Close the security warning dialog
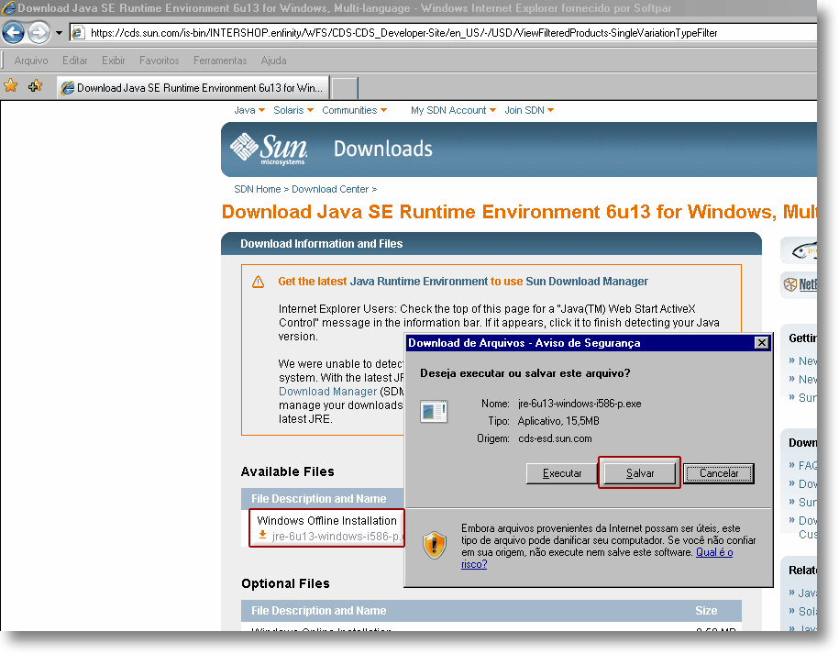The height and width of the screenshot is (654, 839). [761, 343]
